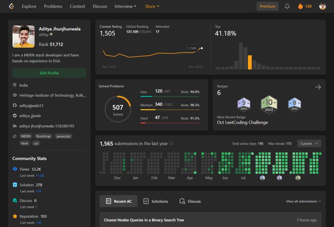Image resolution: width=334 pixels, height=227 pixels.
Task: Click the GitHub icon beside adityajjwala13
Action: 15,105
